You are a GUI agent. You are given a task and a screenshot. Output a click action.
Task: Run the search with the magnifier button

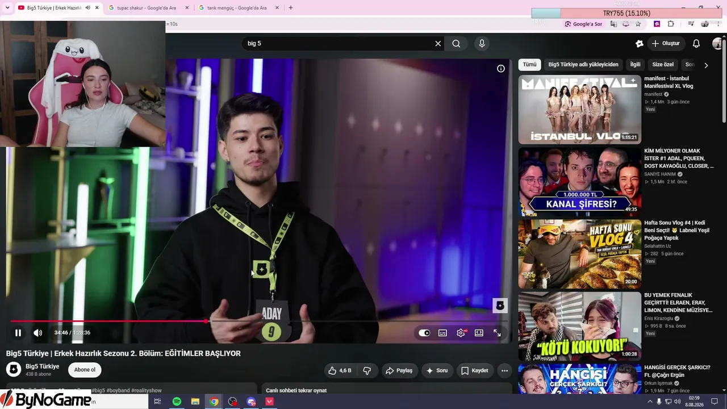pyautogui.click(x=456, y=44)
